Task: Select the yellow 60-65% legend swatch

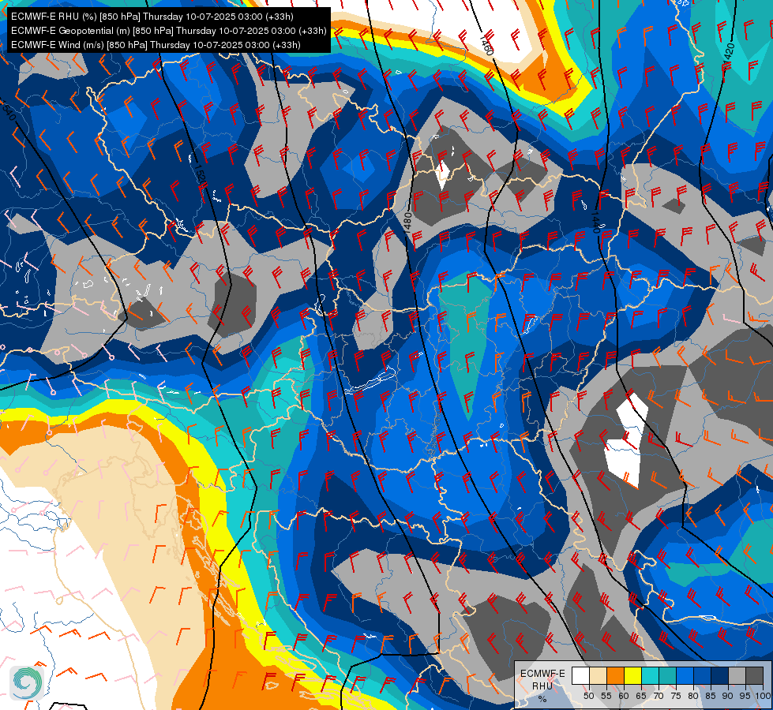Action: click(x=633, y=675)
